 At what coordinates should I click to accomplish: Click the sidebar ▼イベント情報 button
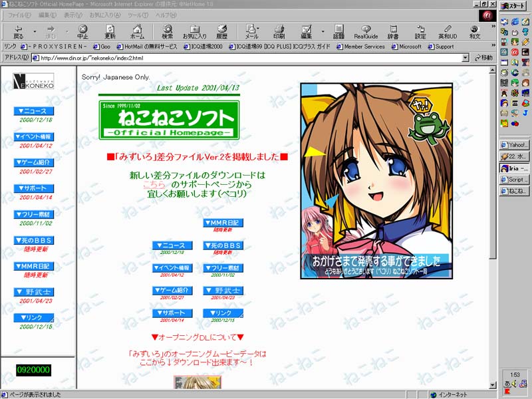tap(34, 137)
